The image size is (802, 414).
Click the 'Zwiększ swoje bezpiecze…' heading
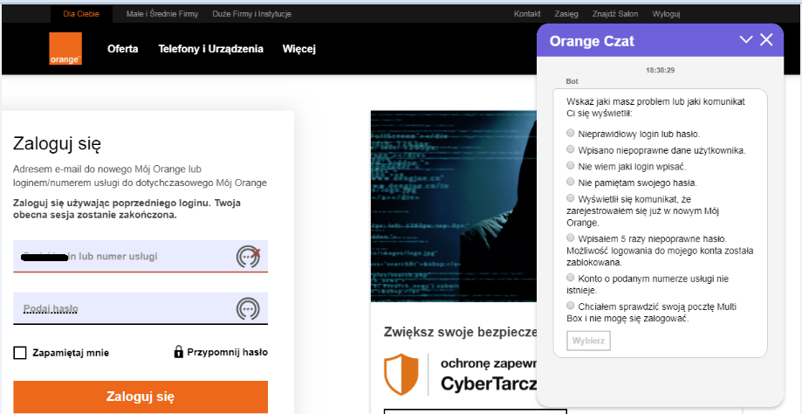tap(460, 332)
